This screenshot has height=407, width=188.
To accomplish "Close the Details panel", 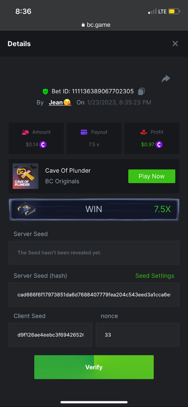I will (x=175, y=43).
